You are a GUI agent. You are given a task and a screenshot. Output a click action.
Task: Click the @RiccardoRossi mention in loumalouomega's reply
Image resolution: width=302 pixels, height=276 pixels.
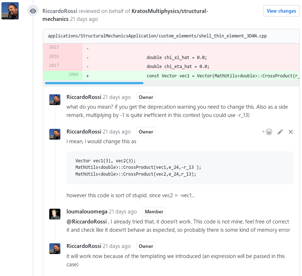tap(87, 221)
